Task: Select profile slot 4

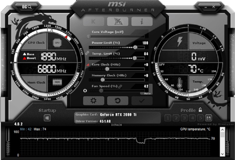Action: coord(192,118)
